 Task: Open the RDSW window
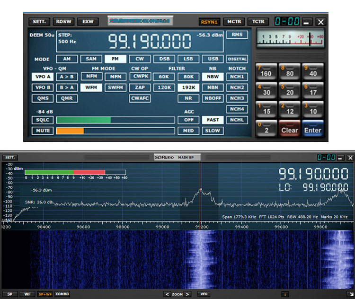pyautogui.click(x=63, y=21)
